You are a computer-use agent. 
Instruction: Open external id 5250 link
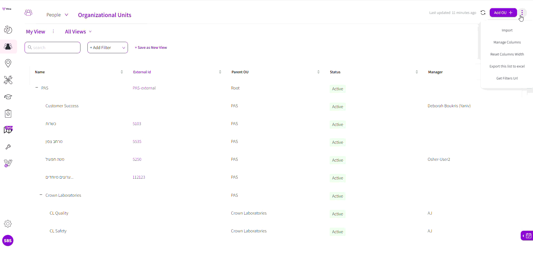pos(137,159)
